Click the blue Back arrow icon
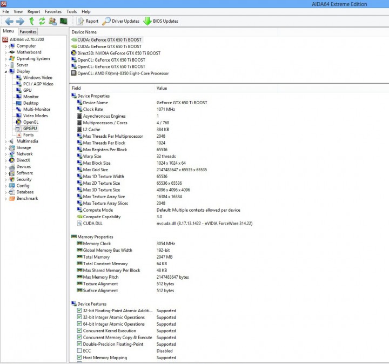The image size is (389, 364). pyautogui.click(x=9, y=21)
